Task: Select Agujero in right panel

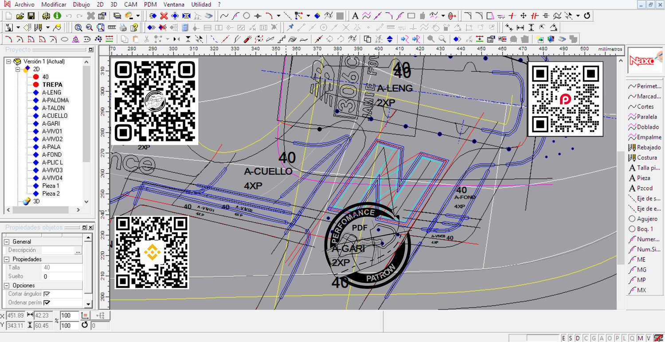Action: coord(643,219)
